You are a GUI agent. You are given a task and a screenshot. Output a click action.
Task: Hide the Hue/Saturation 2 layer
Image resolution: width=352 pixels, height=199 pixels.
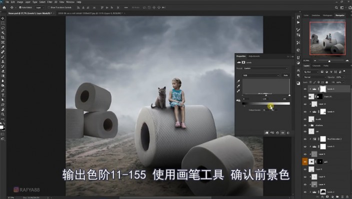click(305, 139)
